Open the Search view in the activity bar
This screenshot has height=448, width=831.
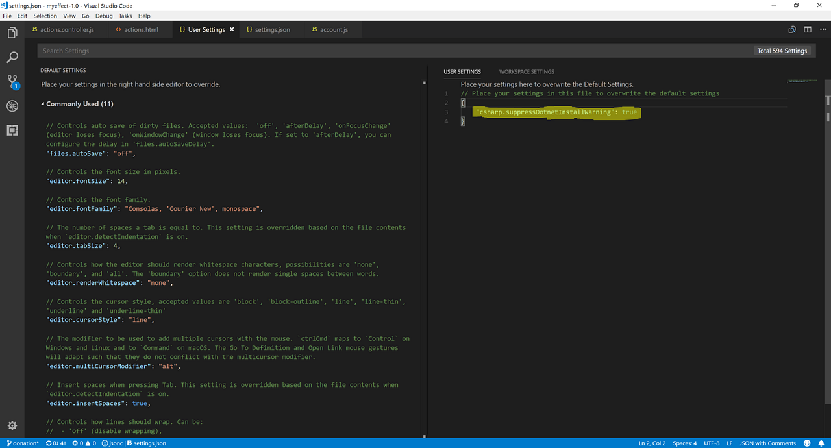coord(12,57)
